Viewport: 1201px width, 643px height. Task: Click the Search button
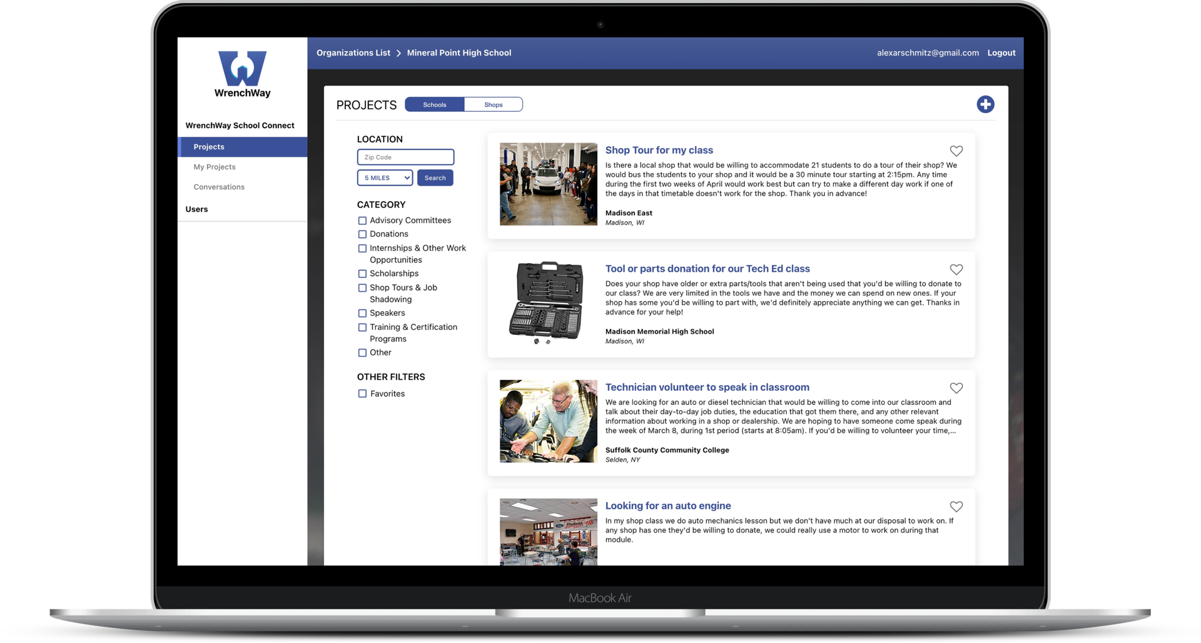coord(435,177)
